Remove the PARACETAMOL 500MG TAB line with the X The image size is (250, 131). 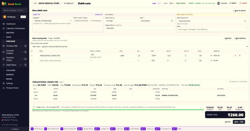tap(240, 56)
